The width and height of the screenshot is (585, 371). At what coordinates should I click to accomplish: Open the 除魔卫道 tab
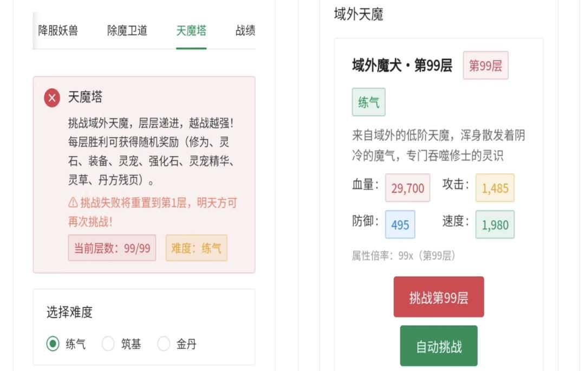127,31
